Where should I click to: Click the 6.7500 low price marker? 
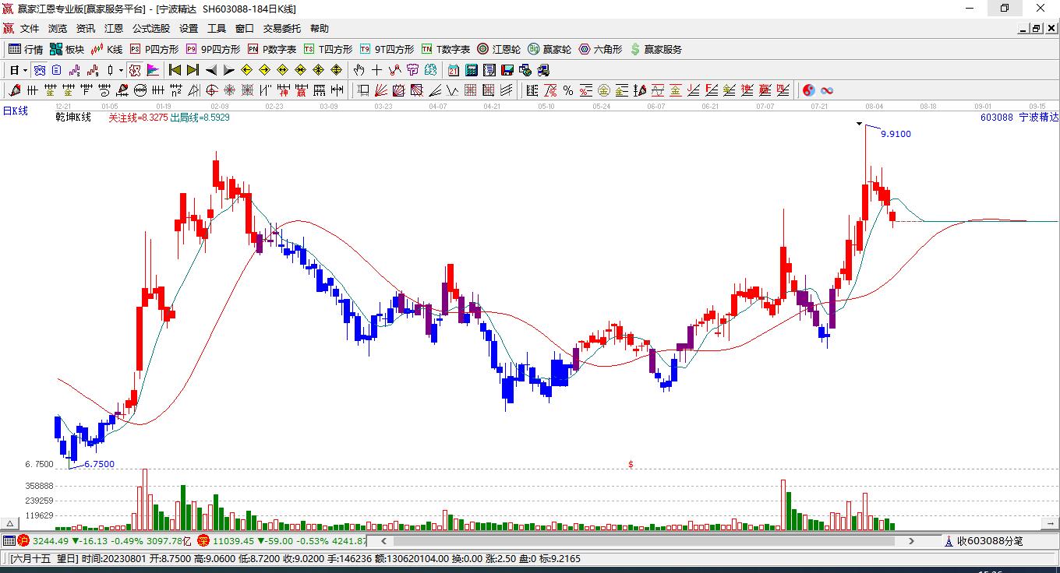coord(99,464)
